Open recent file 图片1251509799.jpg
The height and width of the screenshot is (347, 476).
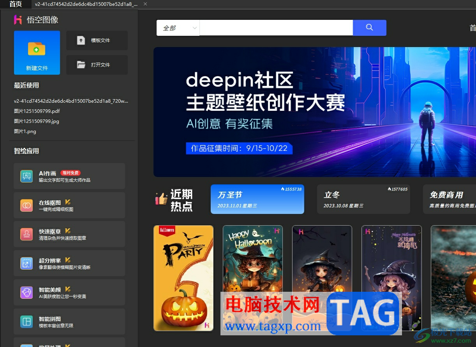point(37,121)
